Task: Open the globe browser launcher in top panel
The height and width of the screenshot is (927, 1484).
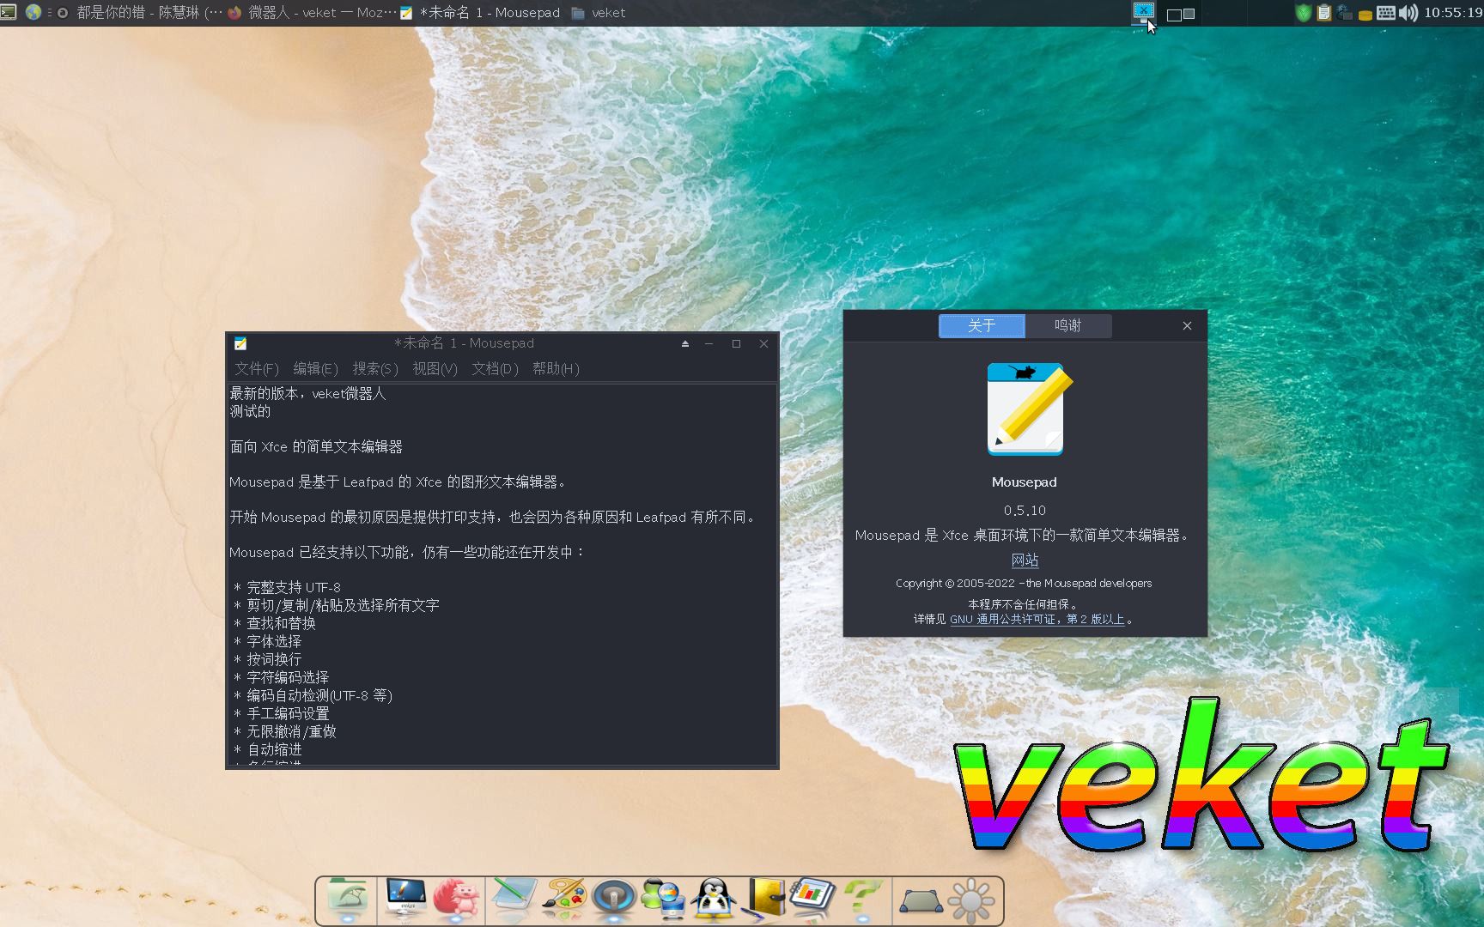Action: coord(33,12)
